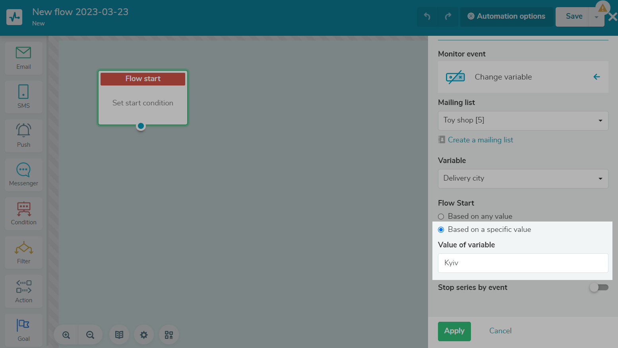Expand the Save button arrow menu
The width and height of the screenshot is (618, 348).
pos(597,17)
